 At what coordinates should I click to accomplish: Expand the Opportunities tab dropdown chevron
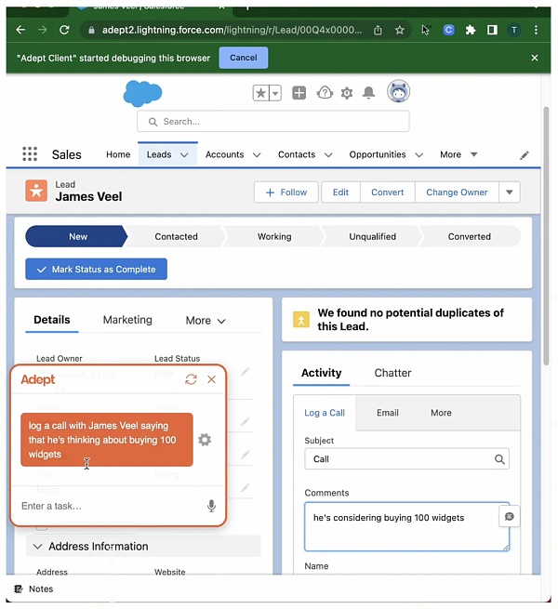pyautogui.click(x=418, y=155)
